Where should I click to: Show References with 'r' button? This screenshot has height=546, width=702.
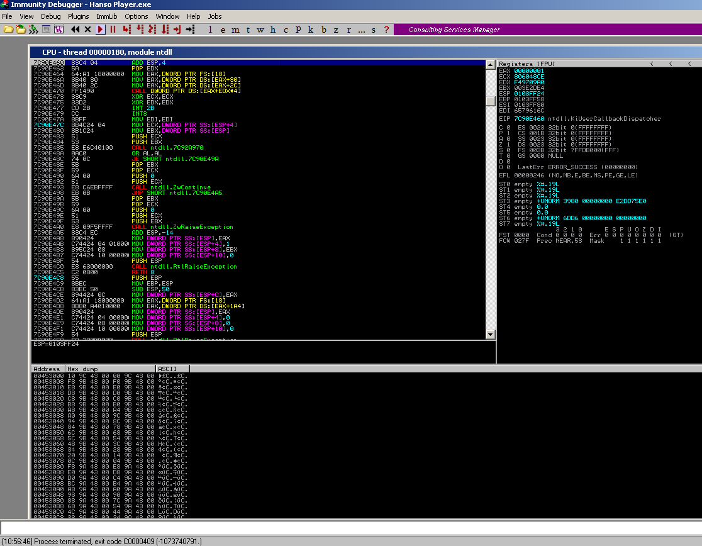coord(348,30)
